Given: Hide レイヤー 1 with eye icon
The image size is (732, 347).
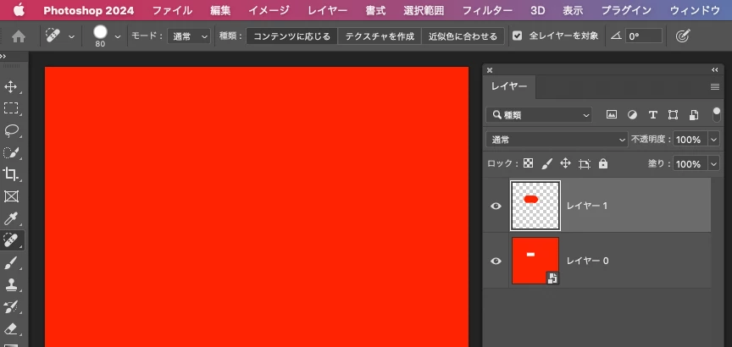Looking at the screenshot, I should point(496,206).
